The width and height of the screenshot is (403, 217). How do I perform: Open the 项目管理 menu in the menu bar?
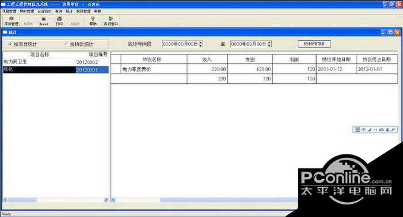pyautogui.click(x=10, y=11)
